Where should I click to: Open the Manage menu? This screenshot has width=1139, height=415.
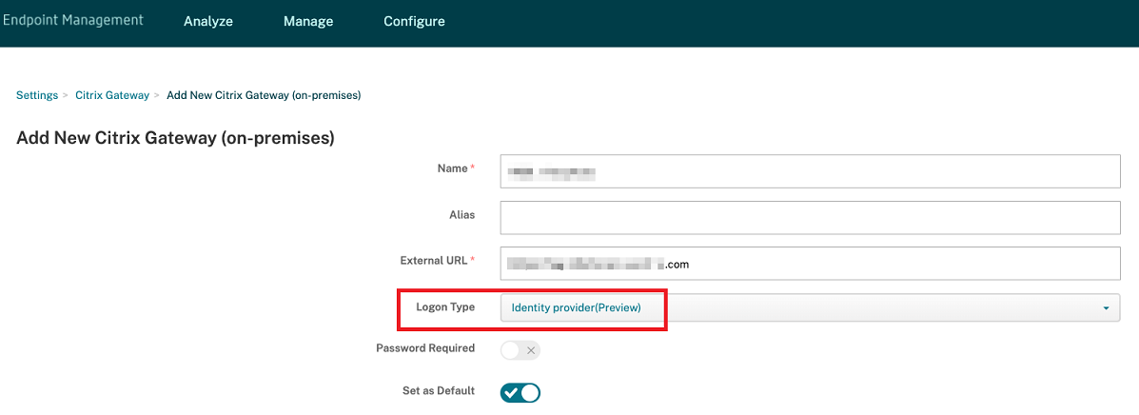click(308, 21)
